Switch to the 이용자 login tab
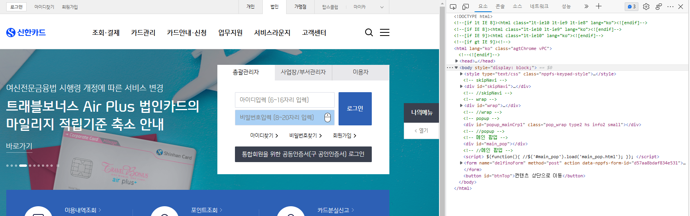 coord(361,72)
